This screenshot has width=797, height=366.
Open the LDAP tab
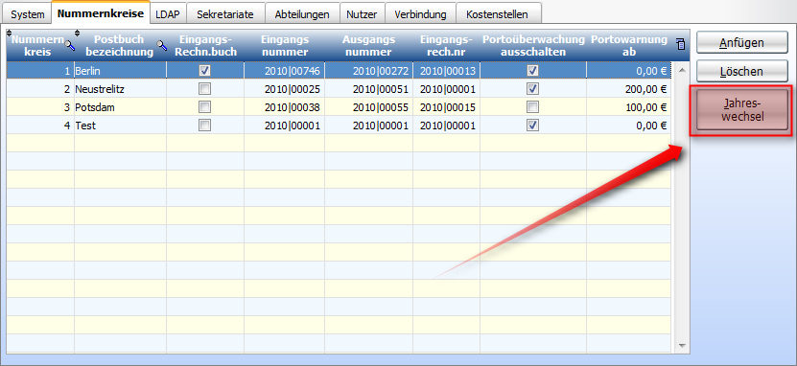pos(168,14)
